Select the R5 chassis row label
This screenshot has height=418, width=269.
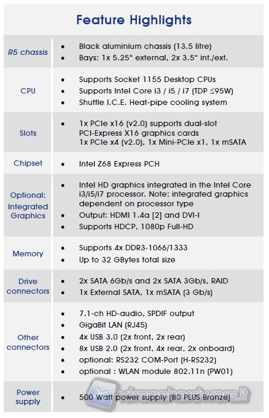28,52
